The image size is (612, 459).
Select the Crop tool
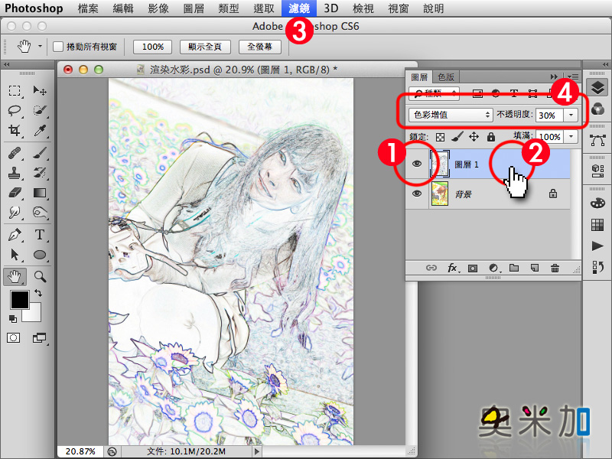15,130
